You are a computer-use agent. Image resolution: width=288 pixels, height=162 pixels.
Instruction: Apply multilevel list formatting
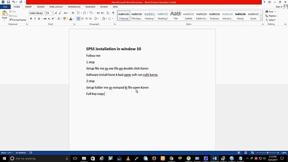coord(91,13)
